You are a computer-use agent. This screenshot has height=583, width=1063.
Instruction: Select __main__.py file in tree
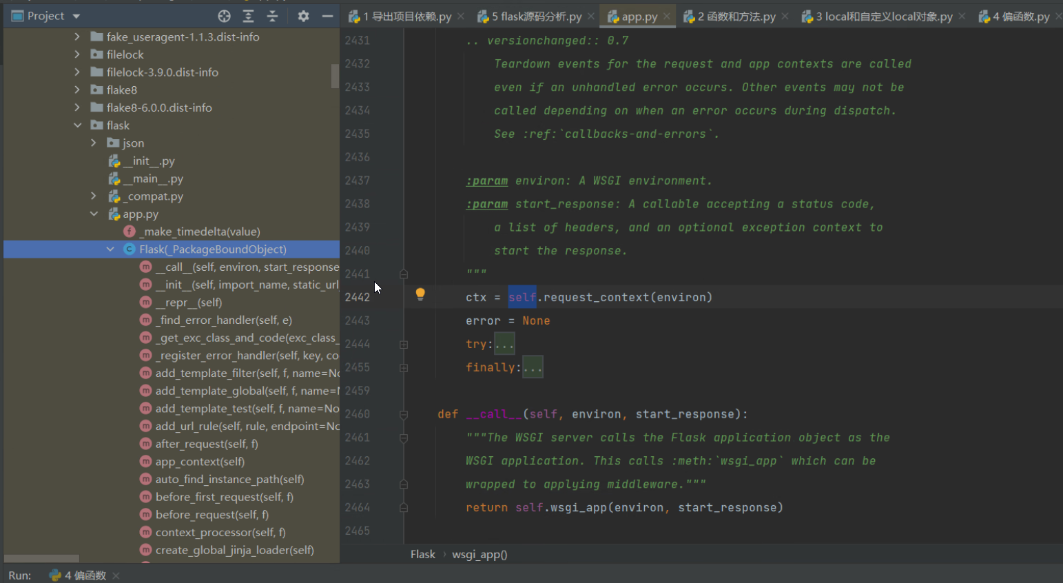coord(146,178)
